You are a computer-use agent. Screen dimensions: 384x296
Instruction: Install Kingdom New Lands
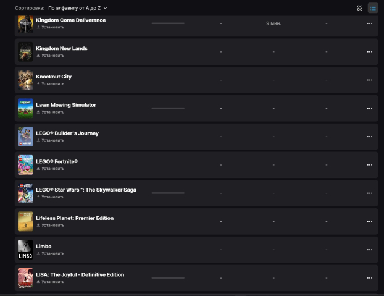(50, 56)
